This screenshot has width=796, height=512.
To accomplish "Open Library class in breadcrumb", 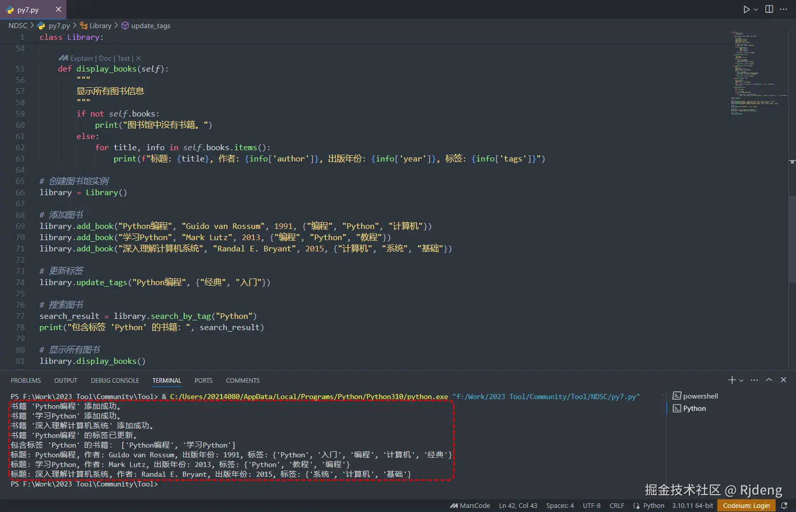I will coord(96,26).
